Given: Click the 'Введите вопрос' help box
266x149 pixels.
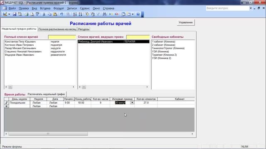Looking at the screenshot, I should 227,8.
